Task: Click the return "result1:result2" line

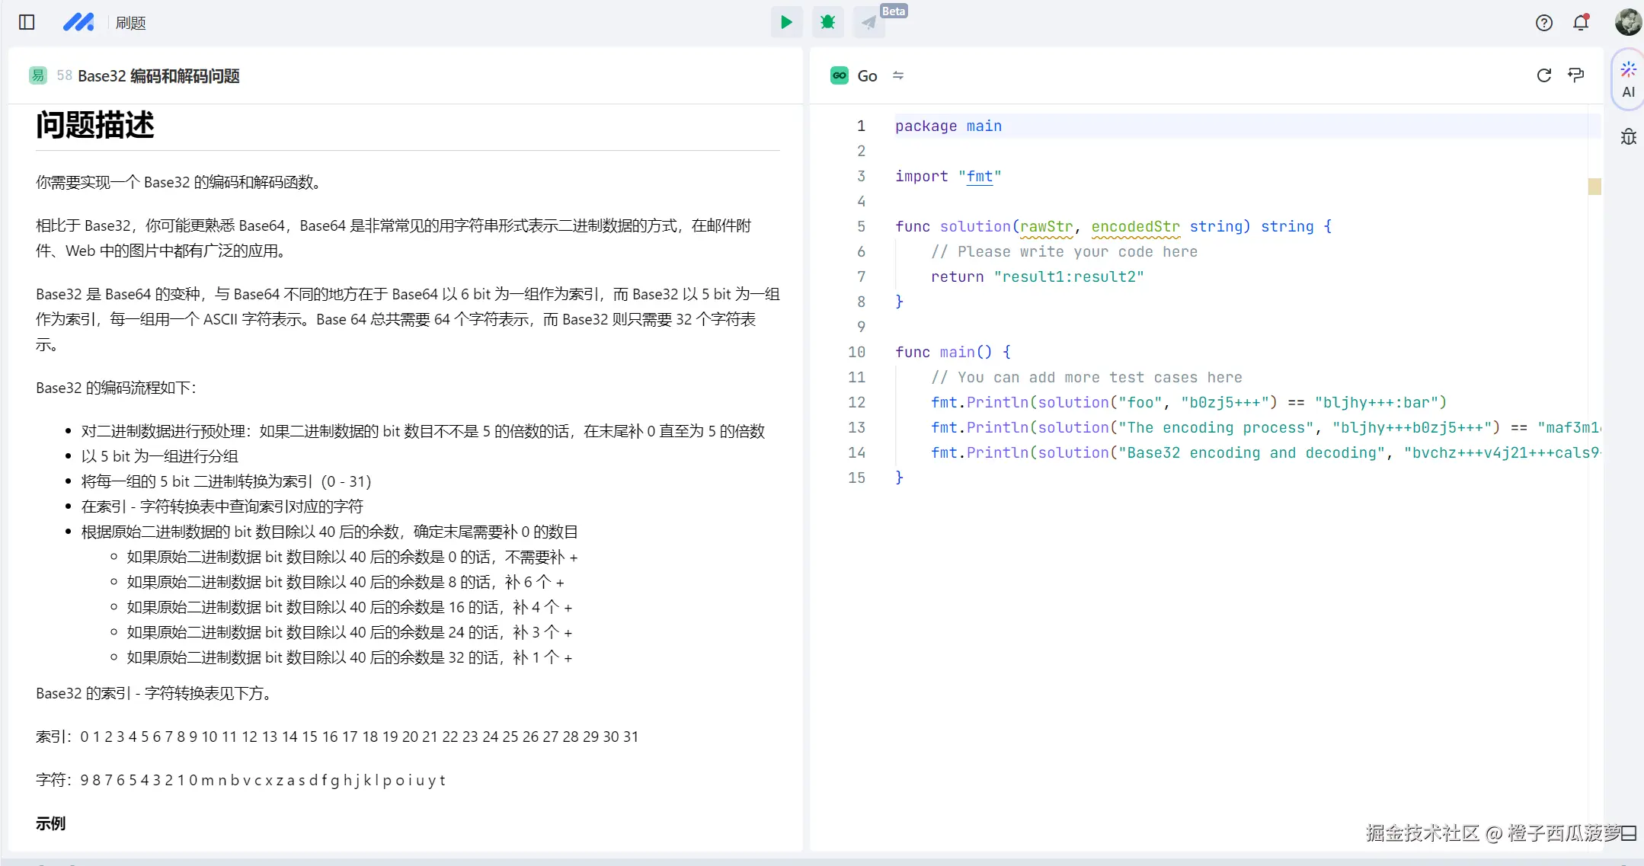Action: pyautogui.click(x=1037, y=276)
